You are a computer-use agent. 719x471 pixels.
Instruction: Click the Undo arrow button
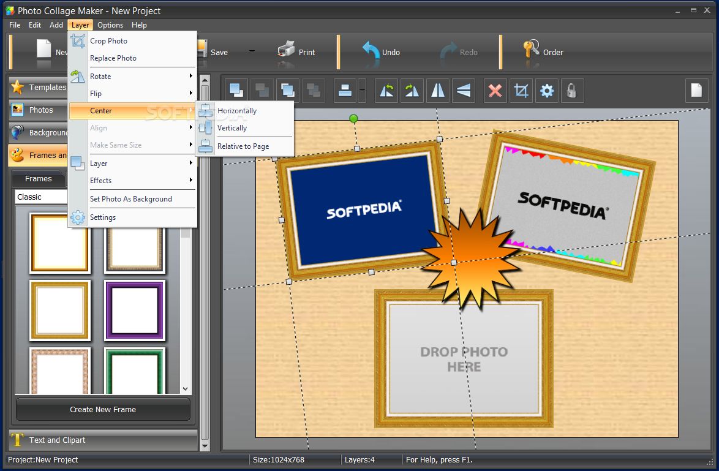click(380, 51)
